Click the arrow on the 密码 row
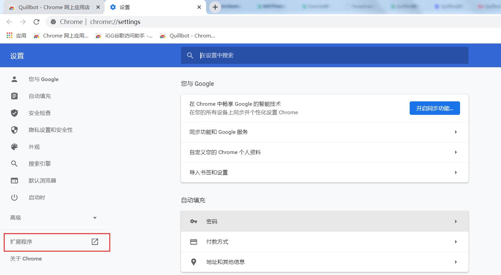Screen dimensions: 501x275 tap(456, 221)
